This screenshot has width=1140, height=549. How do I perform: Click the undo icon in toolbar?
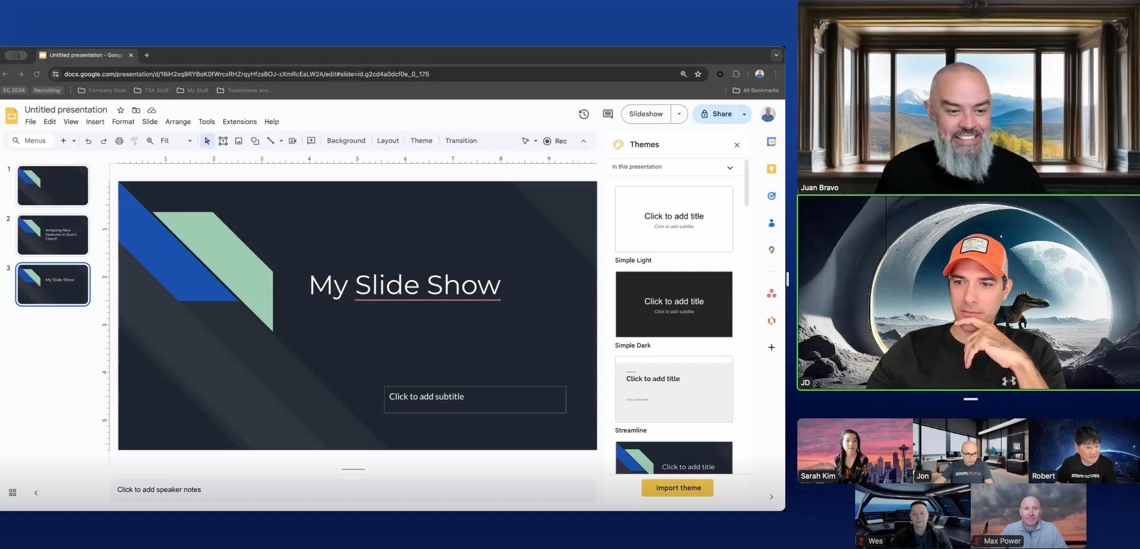point(89,141)
